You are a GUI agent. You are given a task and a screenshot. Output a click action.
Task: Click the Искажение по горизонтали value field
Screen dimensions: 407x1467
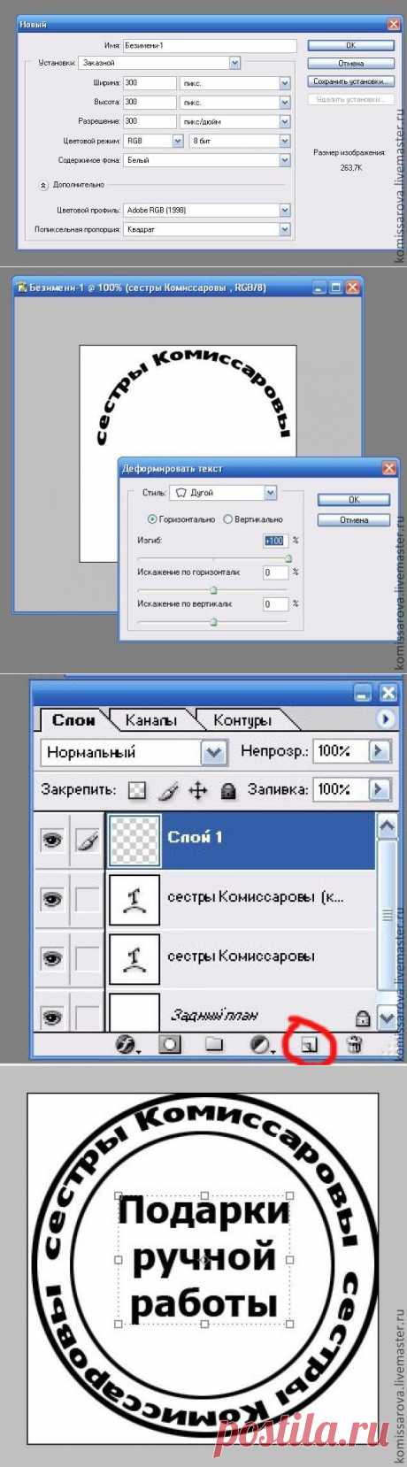[275, 572]
